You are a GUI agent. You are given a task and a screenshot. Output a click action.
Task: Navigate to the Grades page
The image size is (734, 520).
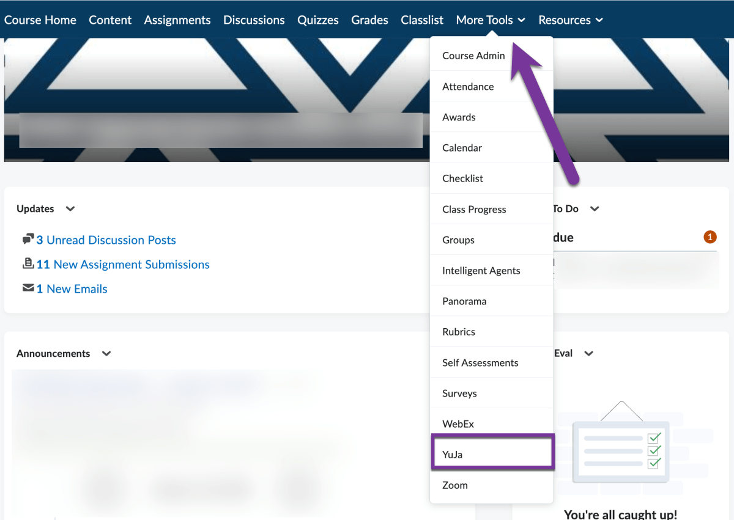(369, 20)
